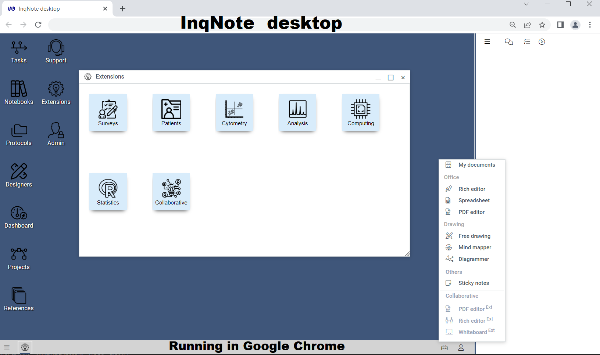Launch the Statistics extension
Image resolution: width=600 pixels, height=355 pixels.
click(108, 192)
